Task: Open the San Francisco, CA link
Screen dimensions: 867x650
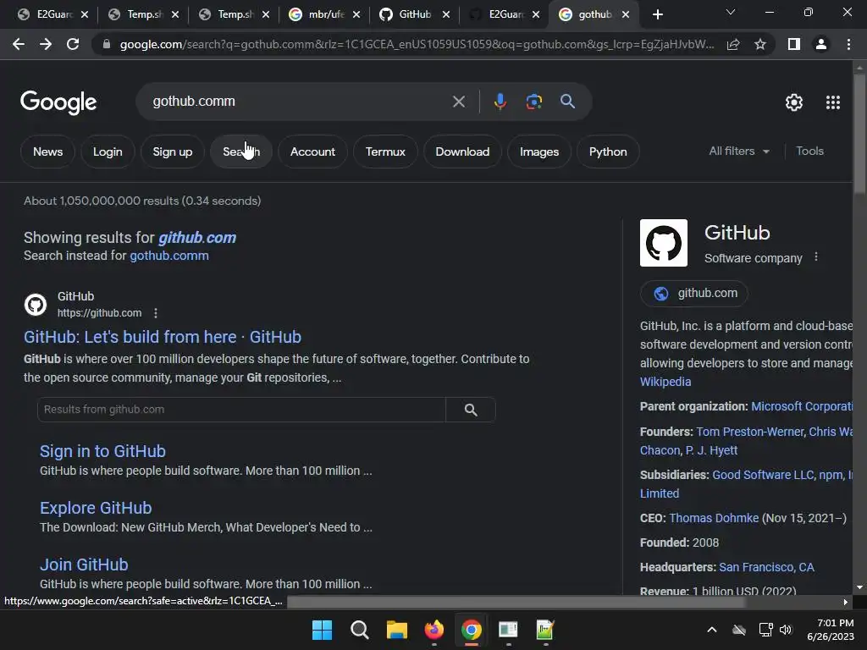Action: (x=766, y=568)
